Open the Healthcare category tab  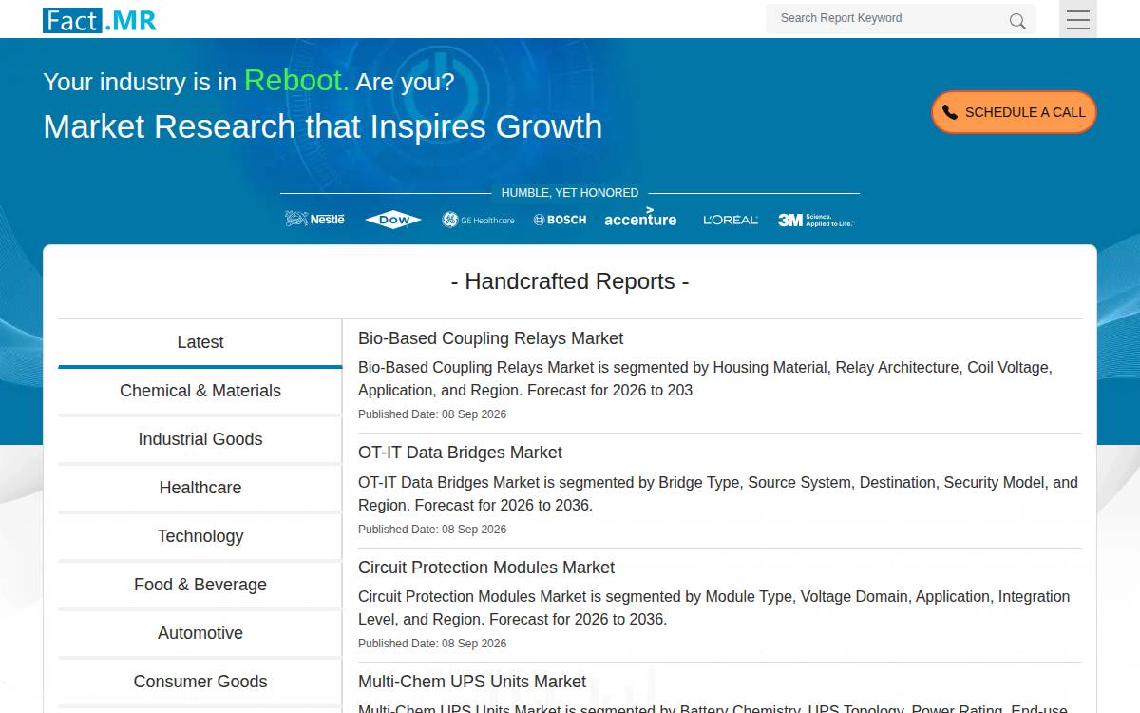point(200,488)
